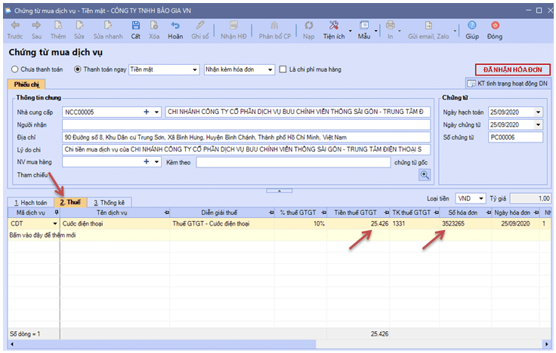Switch to the 1. Hạch toán tab

coord(30,203)
